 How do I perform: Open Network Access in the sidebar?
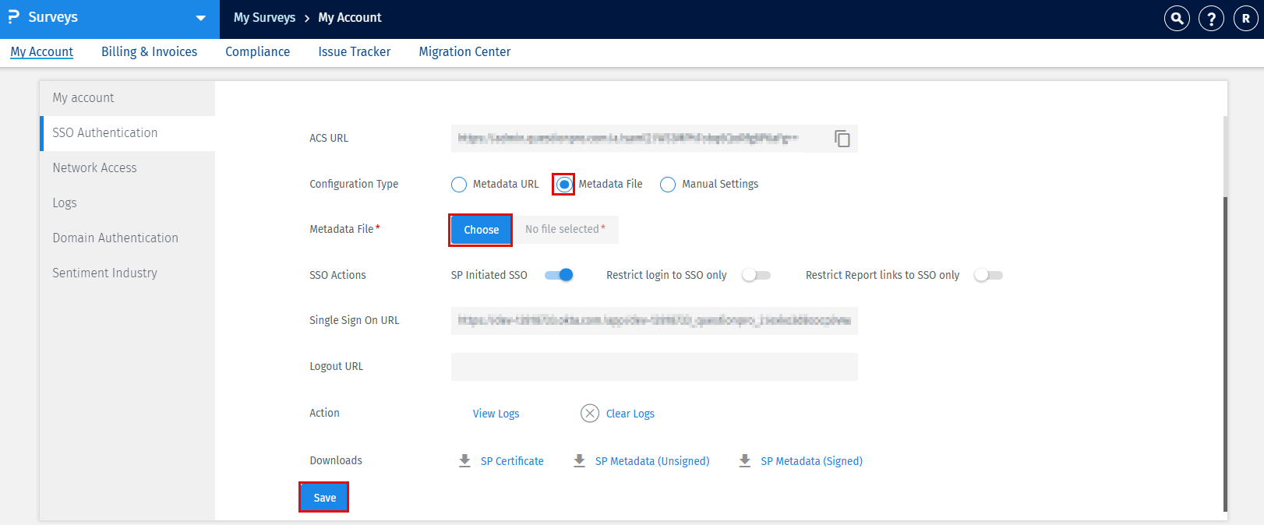coord(94,167)
